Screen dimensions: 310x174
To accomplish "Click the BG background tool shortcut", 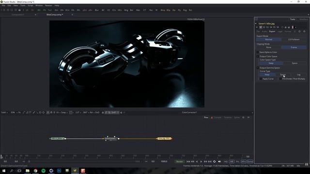I will (x=39, y=10).
